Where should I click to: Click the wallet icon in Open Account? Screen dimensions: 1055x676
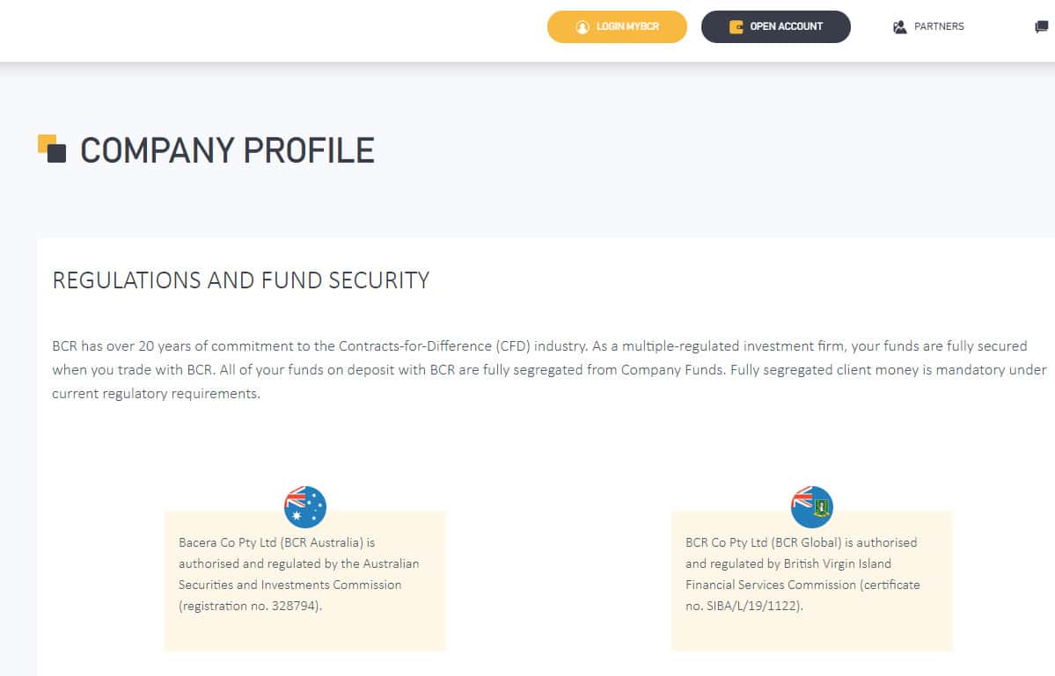coord(736,27)
